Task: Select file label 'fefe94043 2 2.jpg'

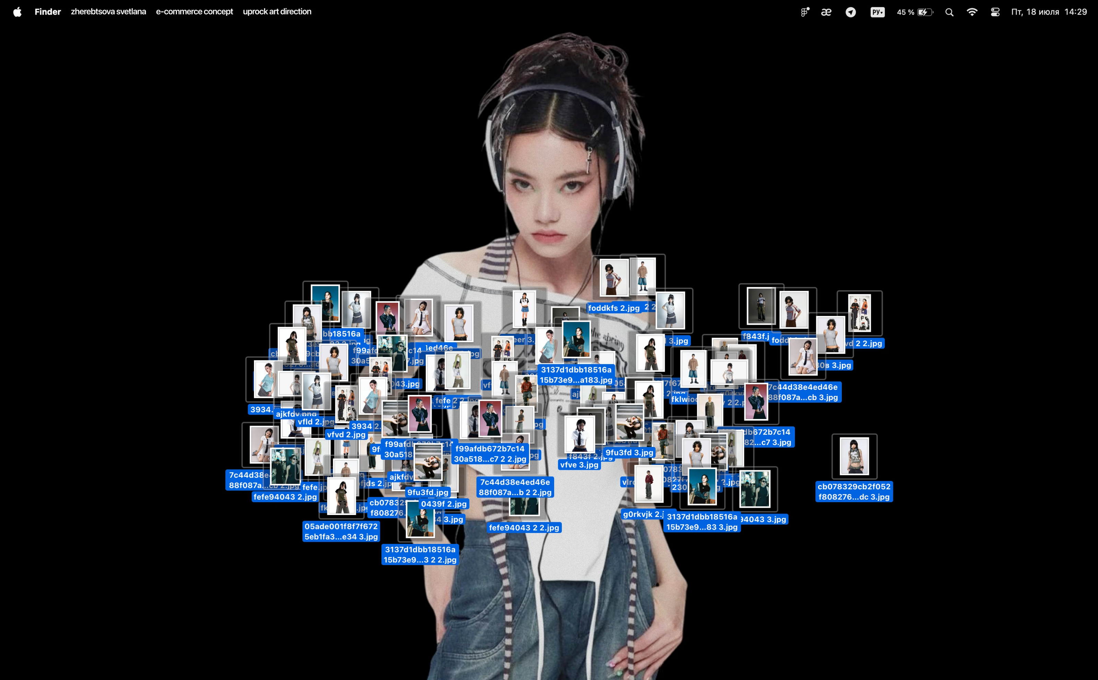Action: [x=524, y=528]
